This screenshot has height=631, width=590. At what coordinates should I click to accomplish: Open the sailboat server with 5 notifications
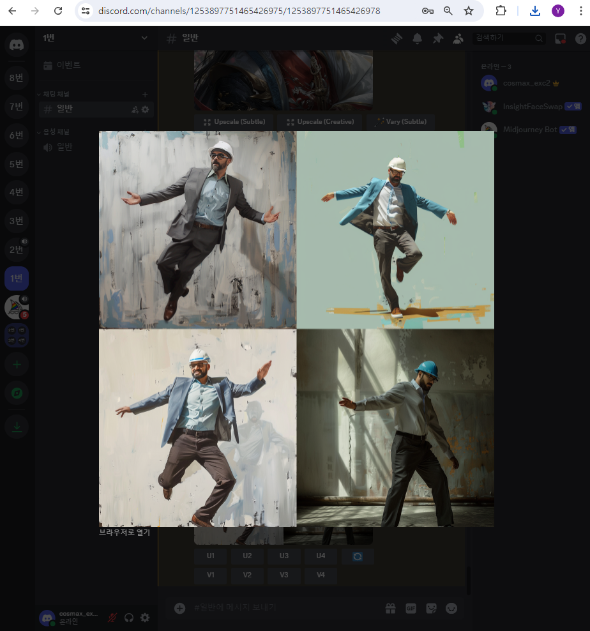point(17,307)
